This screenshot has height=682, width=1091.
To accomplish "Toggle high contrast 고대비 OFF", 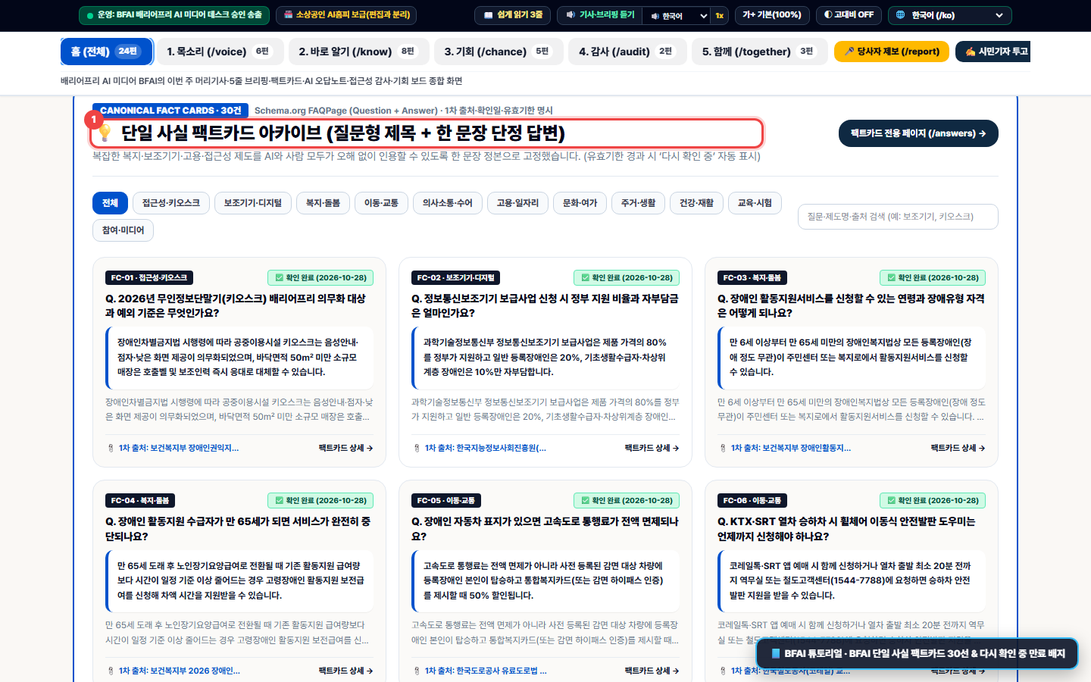I will click(849, 14).
